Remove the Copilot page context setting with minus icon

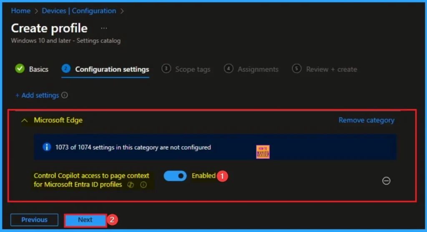pyautogui.click(x=386, y=181)
